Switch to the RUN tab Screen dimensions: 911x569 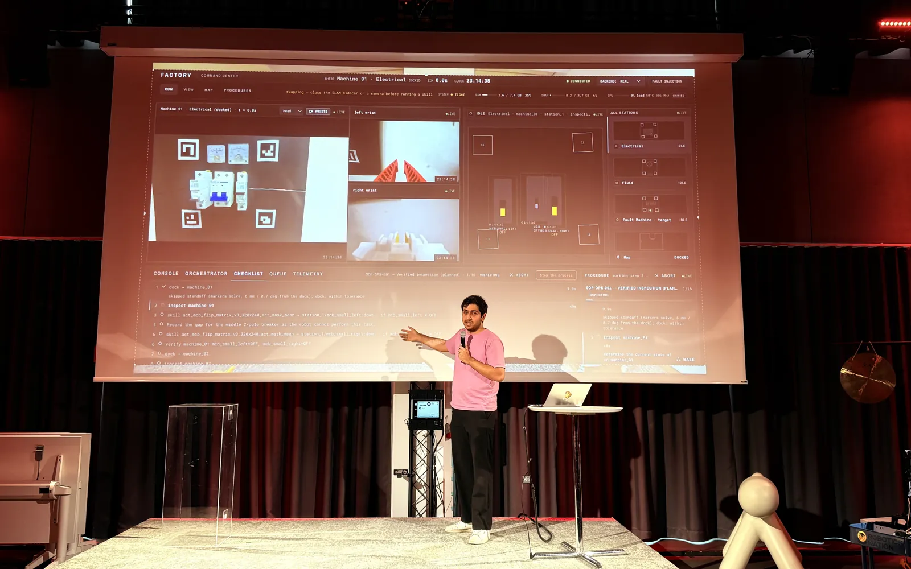(169, 89)
